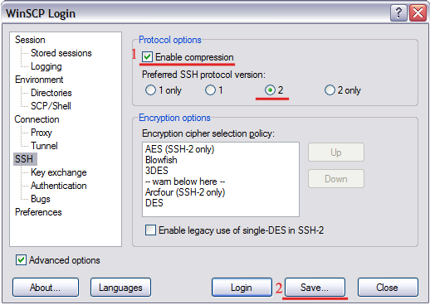430x305 pixels.
Task: Open the Languages button menu
Action: [120, 288]
